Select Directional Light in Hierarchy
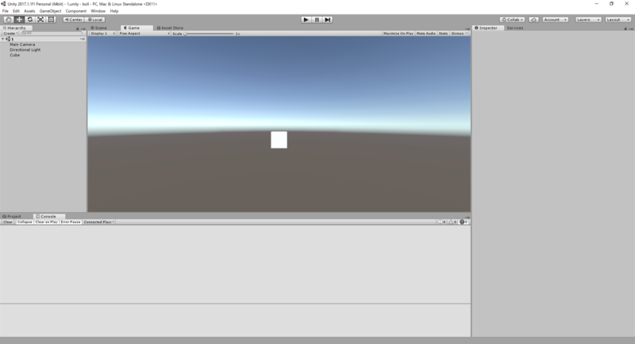 coord(25,50)
